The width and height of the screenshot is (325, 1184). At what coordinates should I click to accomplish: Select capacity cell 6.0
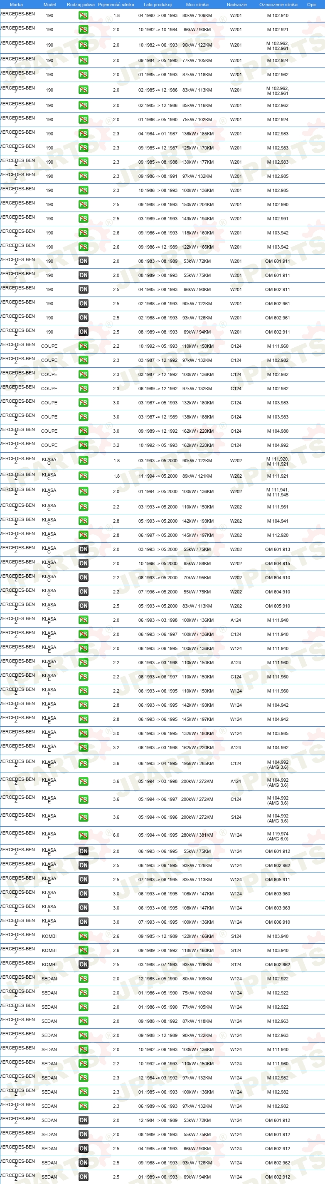tap(116, 835)
